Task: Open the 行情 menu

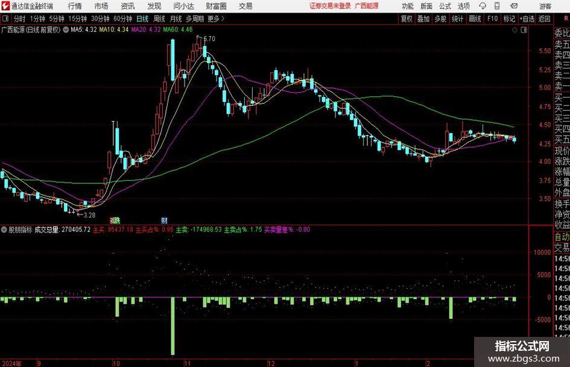Action: click(75, 6)
